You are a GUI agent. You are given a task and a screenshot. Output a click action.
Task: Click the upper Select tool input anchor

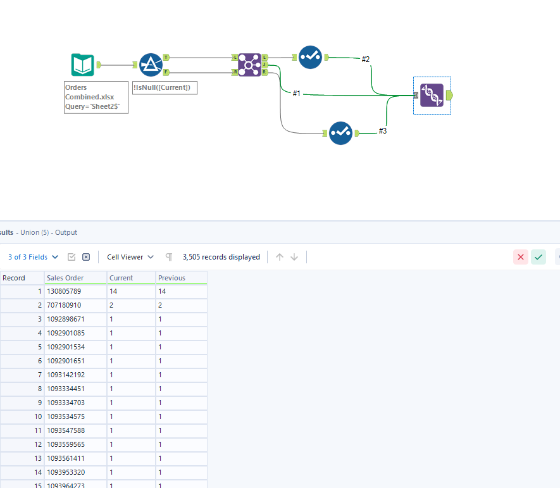[x=294, y=57]
